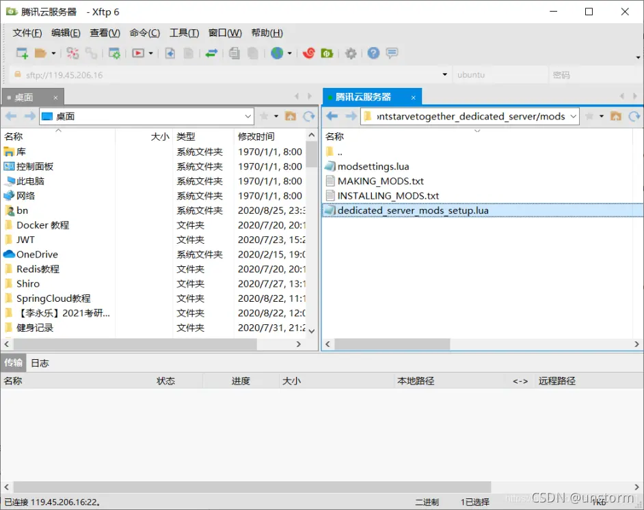Refresh the local pane
The height and width of the screenshot is (510, 644).
click(x=309, y=116)
